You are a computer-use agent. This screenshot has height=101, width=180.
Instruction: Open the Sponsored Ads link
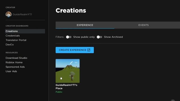pos(15,67)
